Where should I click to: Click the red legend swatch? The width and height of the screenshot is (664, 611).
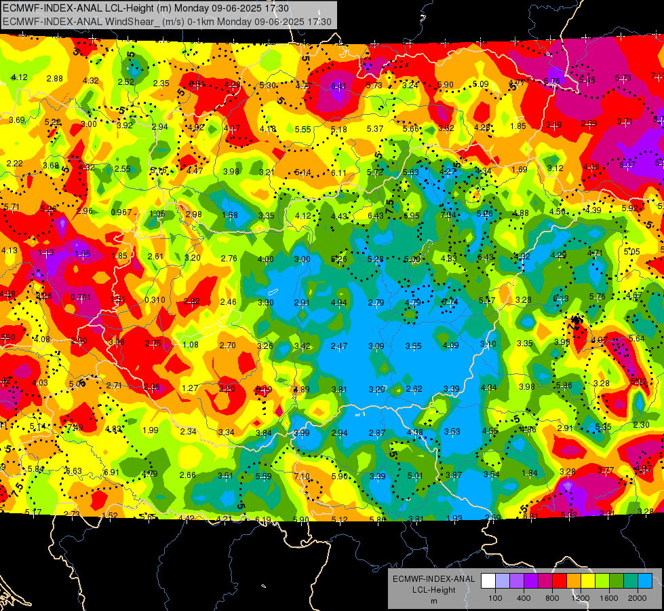click(x=560, y=581)
